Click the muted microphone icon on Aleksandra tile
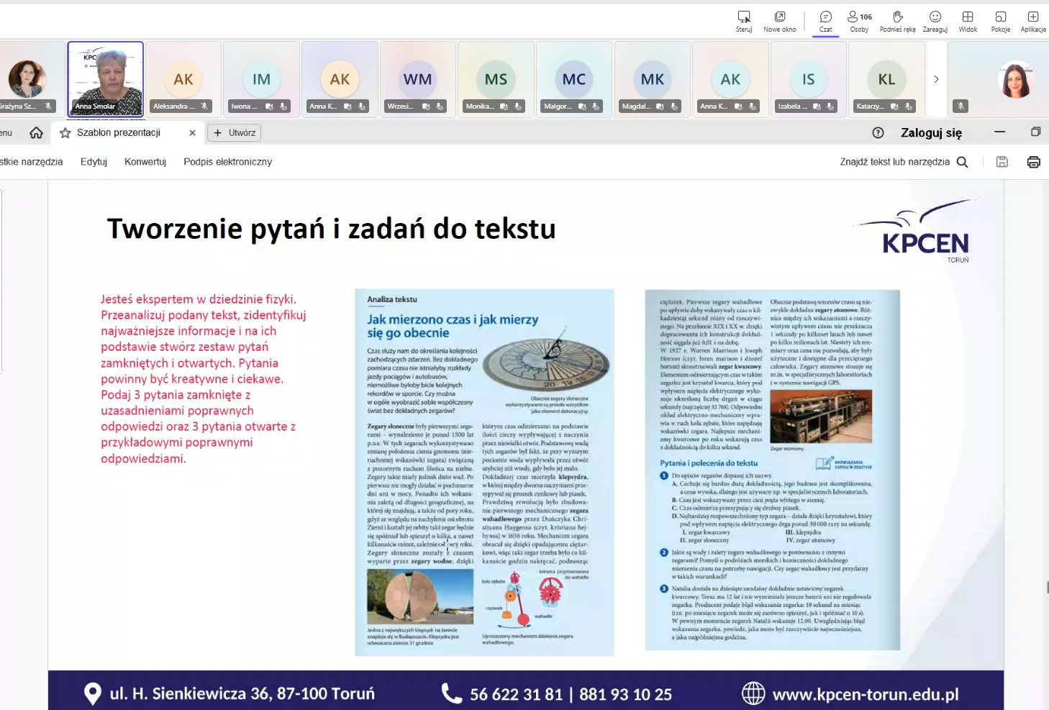This screenshot has width=1049, height=710. coord(205,106)
